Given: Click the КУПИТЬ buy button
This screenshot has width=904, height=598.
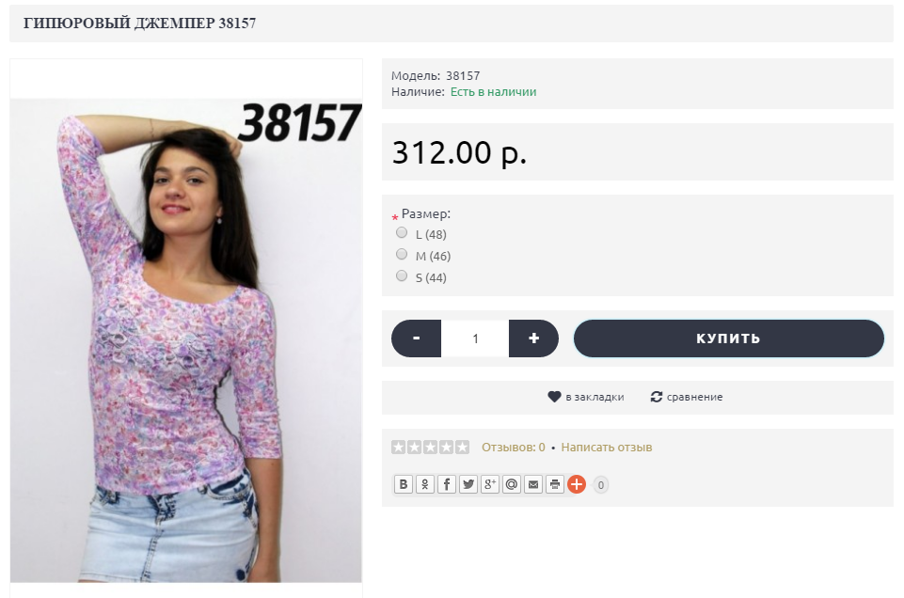Looking at the screenshot, I should point(729,338).
